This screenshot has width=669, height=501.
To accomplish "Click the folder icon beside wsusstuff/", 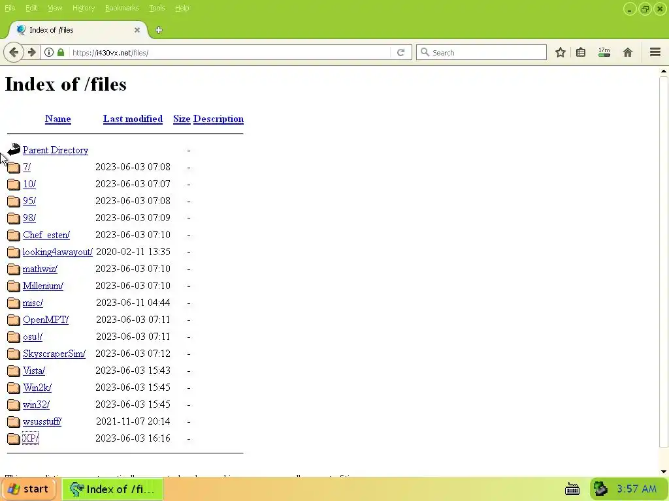I will (x=14, y=421).
